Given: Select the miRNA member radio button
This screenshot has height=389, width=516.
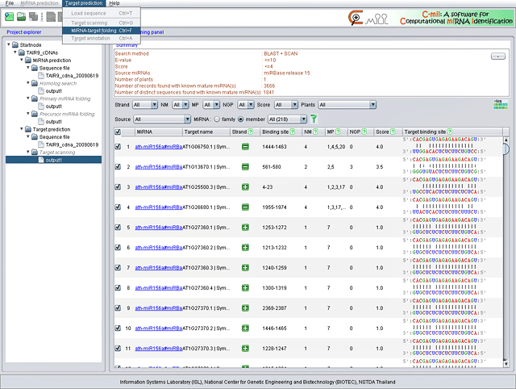Looking at the screenshot, I should coord(240,119).
